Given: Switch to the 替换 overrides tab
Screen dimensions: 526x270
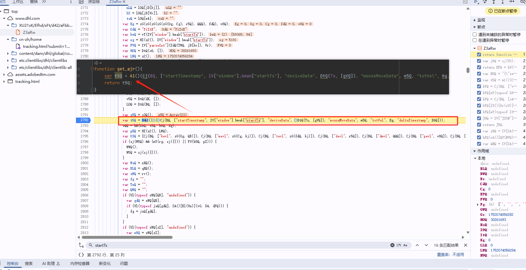Looking at the screenshot, I should tap(34, 2).
